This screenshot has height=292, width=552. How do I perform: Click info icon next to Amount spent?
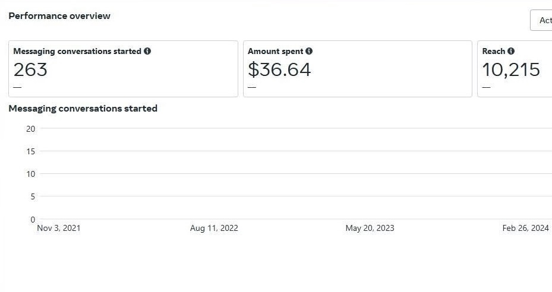(309, 51)
